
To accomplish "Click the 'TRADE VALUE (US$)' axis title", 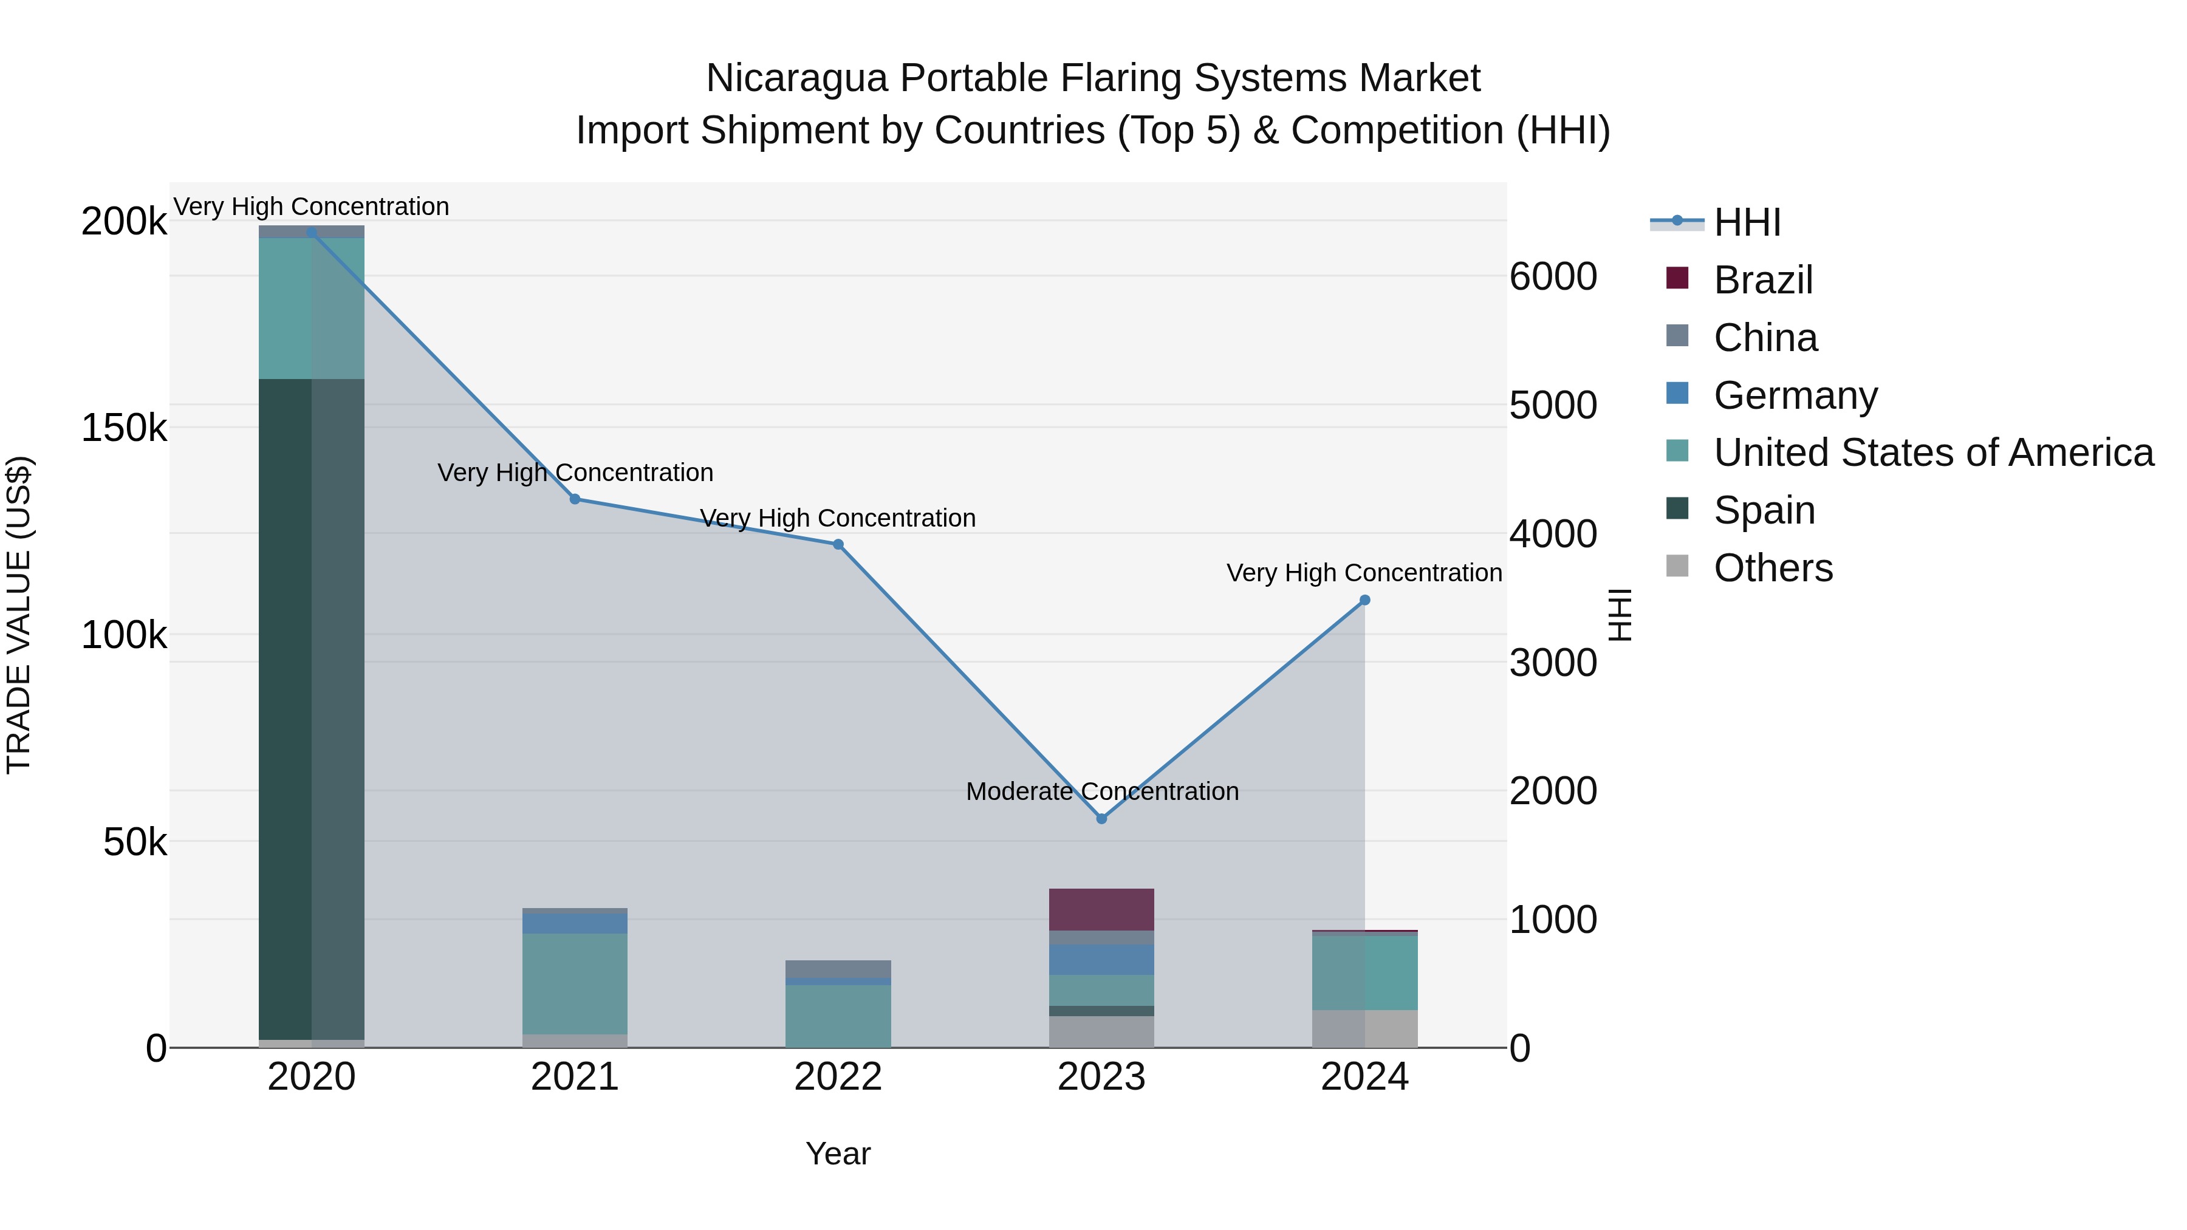I will [19, 615].
